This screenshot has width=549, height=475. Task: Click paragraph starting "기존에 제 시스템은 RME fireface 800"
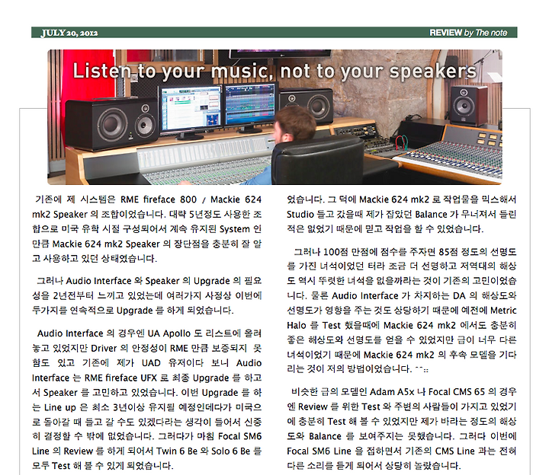point(146,229)
